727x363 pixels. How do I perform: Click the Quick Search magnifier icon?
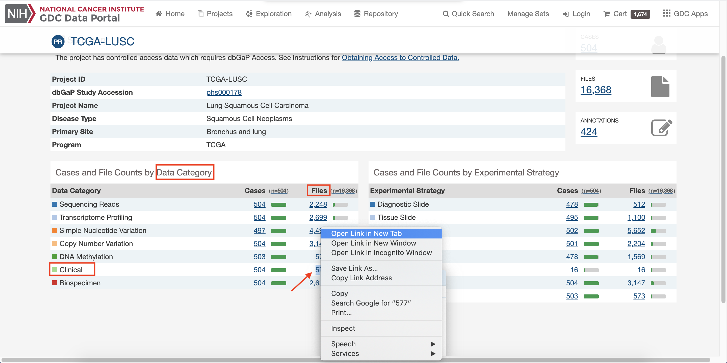click(x=446, y=14)
